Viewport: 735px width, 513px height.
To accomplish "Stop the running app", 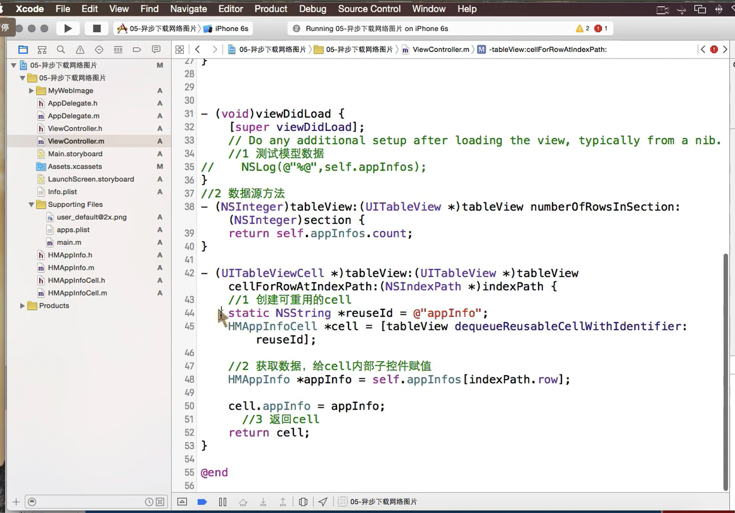I will click(96, 29).
